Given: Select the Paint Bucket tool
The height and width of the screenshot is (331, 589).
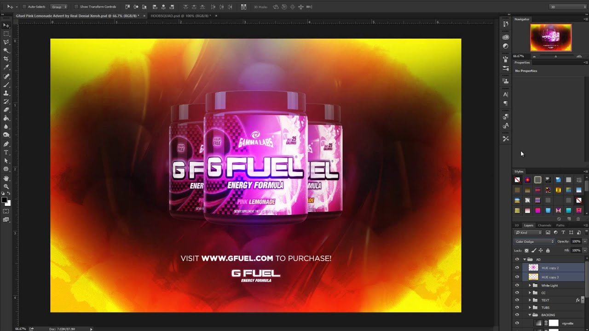Looking at the screenshot, I should (x=6, y=118).
